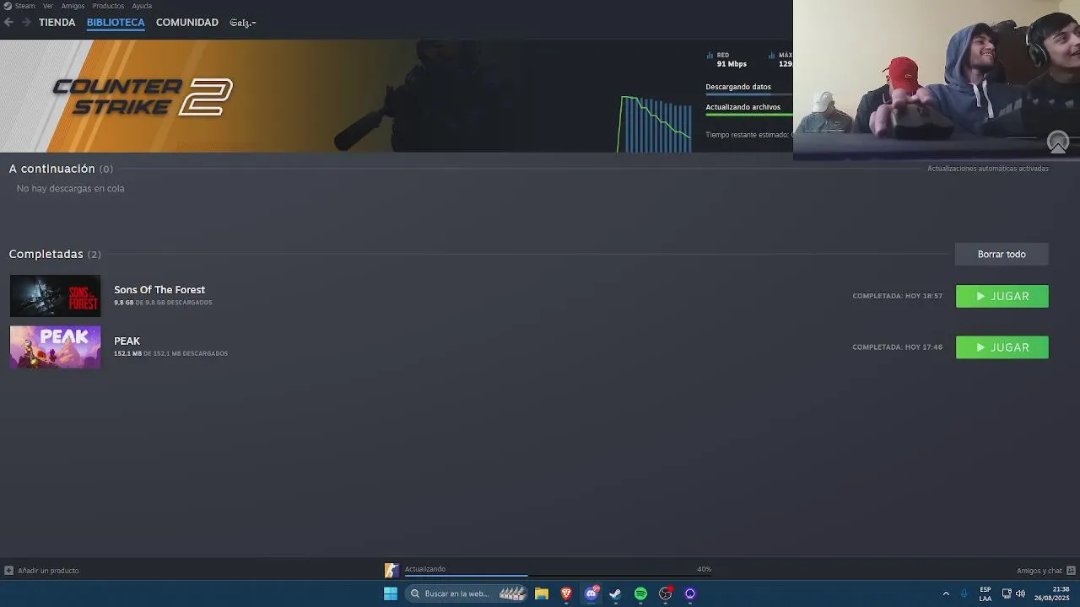Screen dimensions: 1080x607
Task: Click the ESP LAA language indicator
Action: click(985, 594)
